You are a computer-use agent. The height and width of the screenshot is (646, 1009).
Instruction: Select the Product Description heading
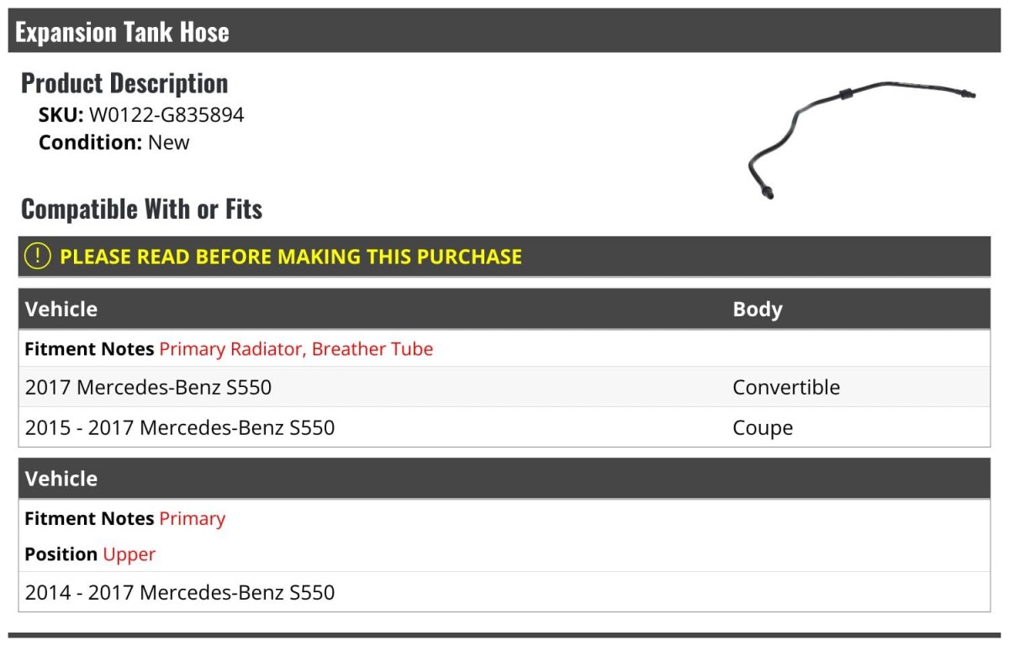(124, 83)
